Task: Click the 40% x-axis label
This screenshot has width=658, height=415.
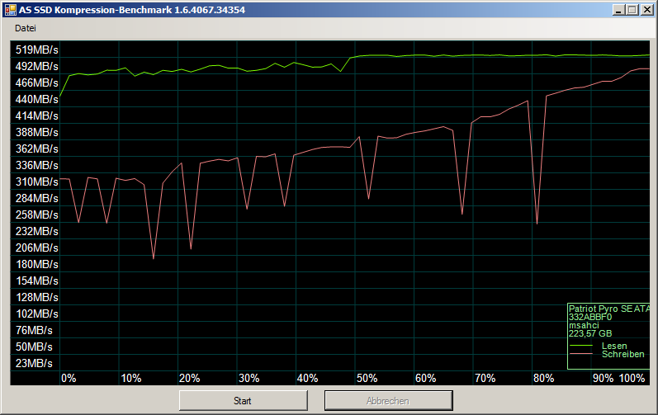Action: pyautogui.click(x=308, y=378)
